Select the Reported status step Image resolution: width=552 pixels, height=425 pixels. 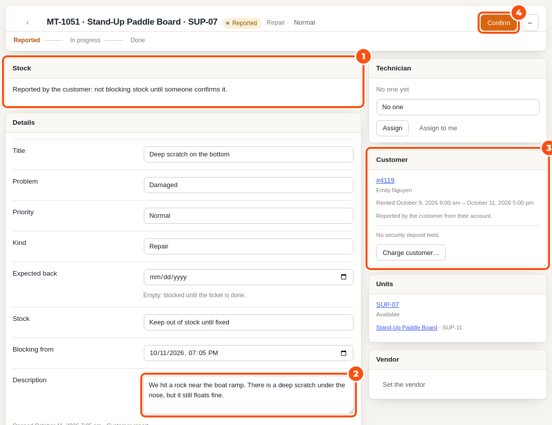point(27,40)
